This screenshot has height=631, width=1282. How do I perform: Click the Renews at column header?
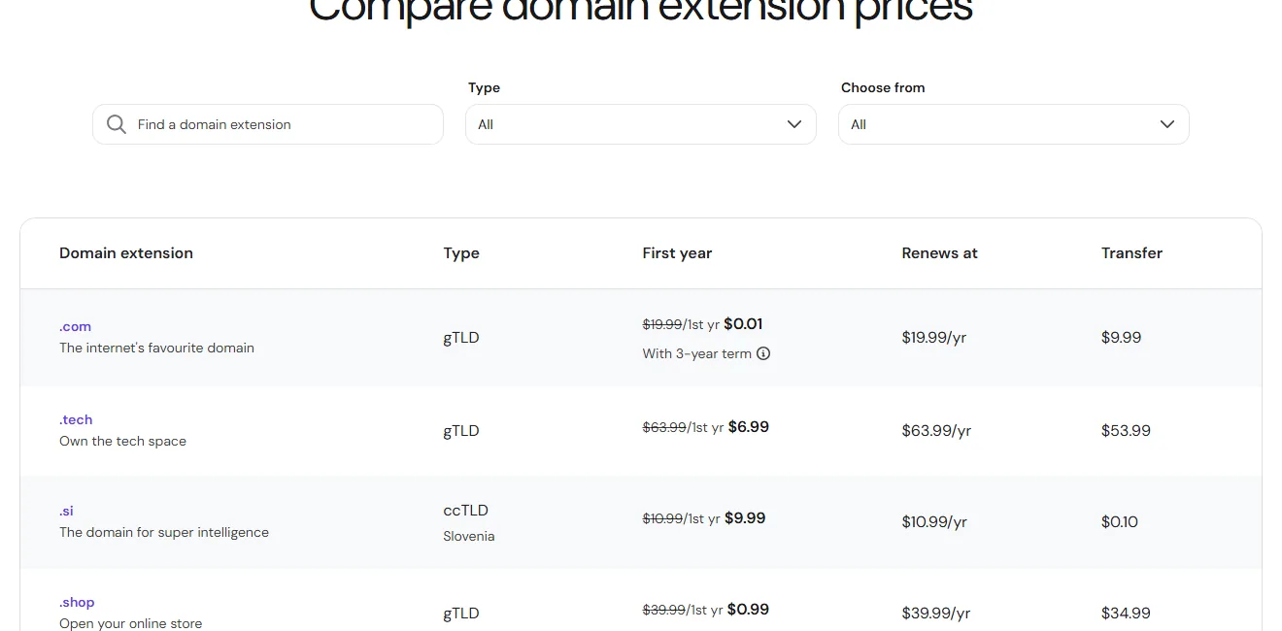939,252
